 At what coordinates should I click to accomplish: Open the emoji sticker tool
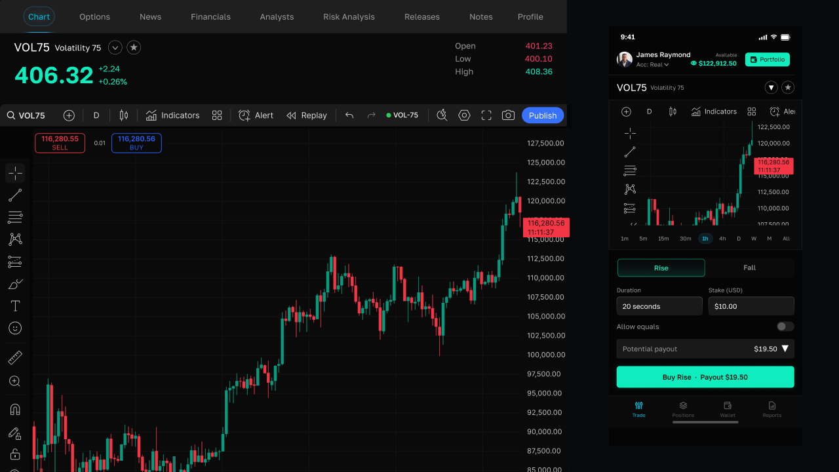tap(15, 328)
